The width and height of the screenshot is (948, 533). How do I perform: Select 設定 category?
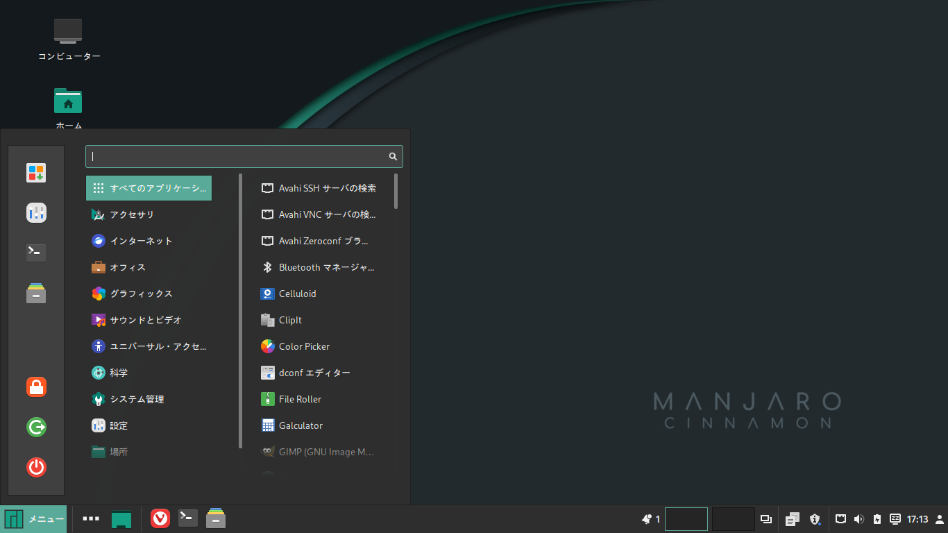(x=149, y=425)
